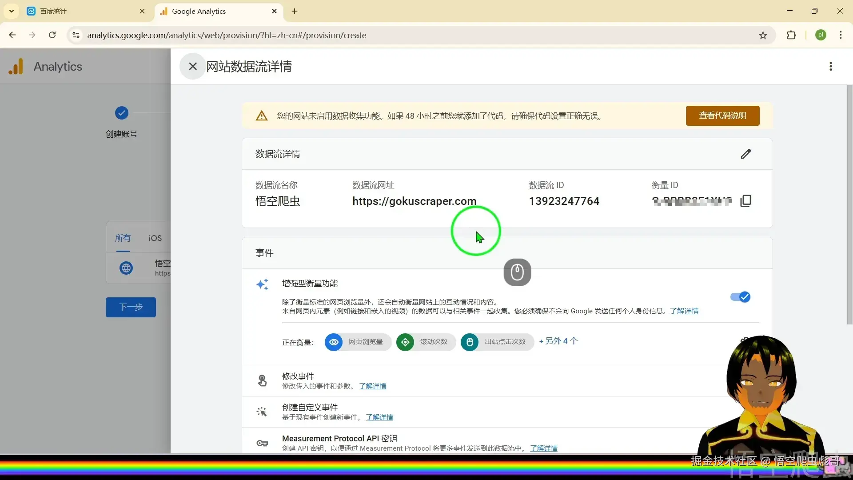The height and width of the screenshot is (480, 853).
Task: Switch to the iOS tab
Action: click(x=154, y=238)
